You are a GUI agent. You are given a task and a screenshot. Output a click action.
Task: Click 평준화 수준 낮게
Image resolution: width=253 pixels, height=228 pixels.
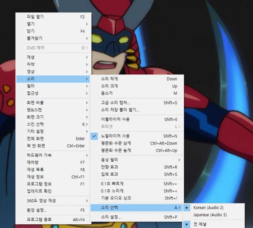click(137, 143)
